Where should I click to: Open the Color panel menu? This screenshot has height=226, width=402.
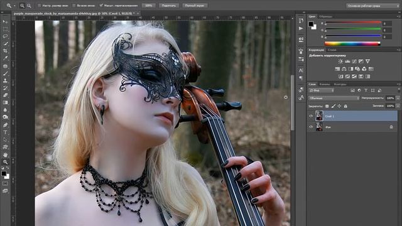(x=399, y=16)
